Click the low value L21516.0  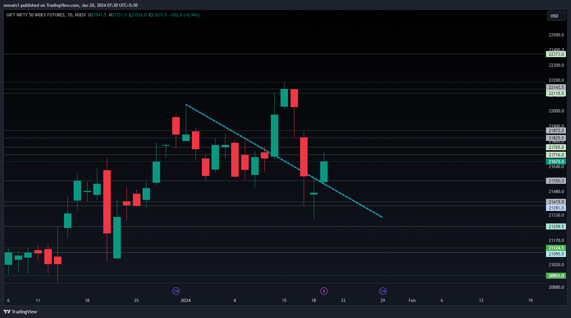(138, 15)
